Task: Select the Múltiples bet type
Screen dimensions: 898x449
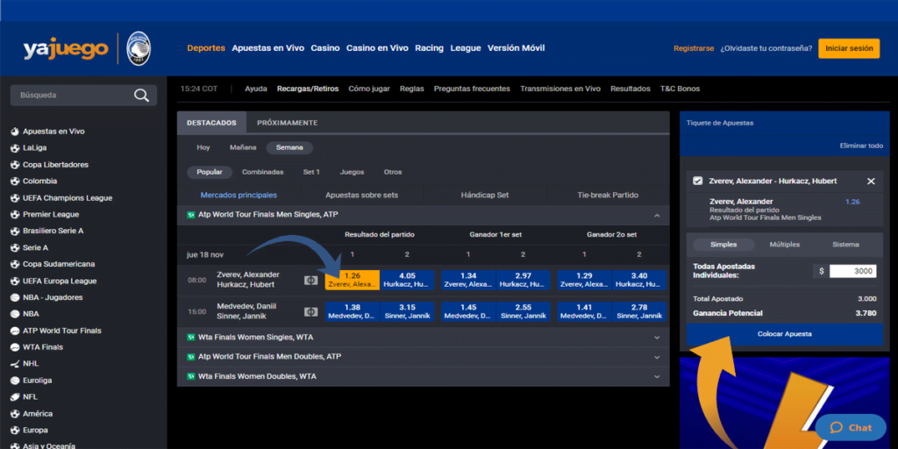Action: point(784,245)
